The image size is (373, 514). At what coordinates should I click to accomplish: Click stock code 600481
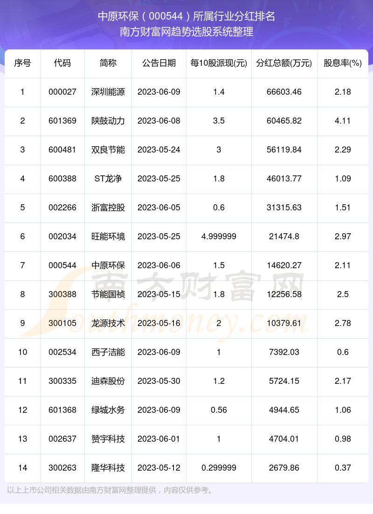tap(62, 150)
